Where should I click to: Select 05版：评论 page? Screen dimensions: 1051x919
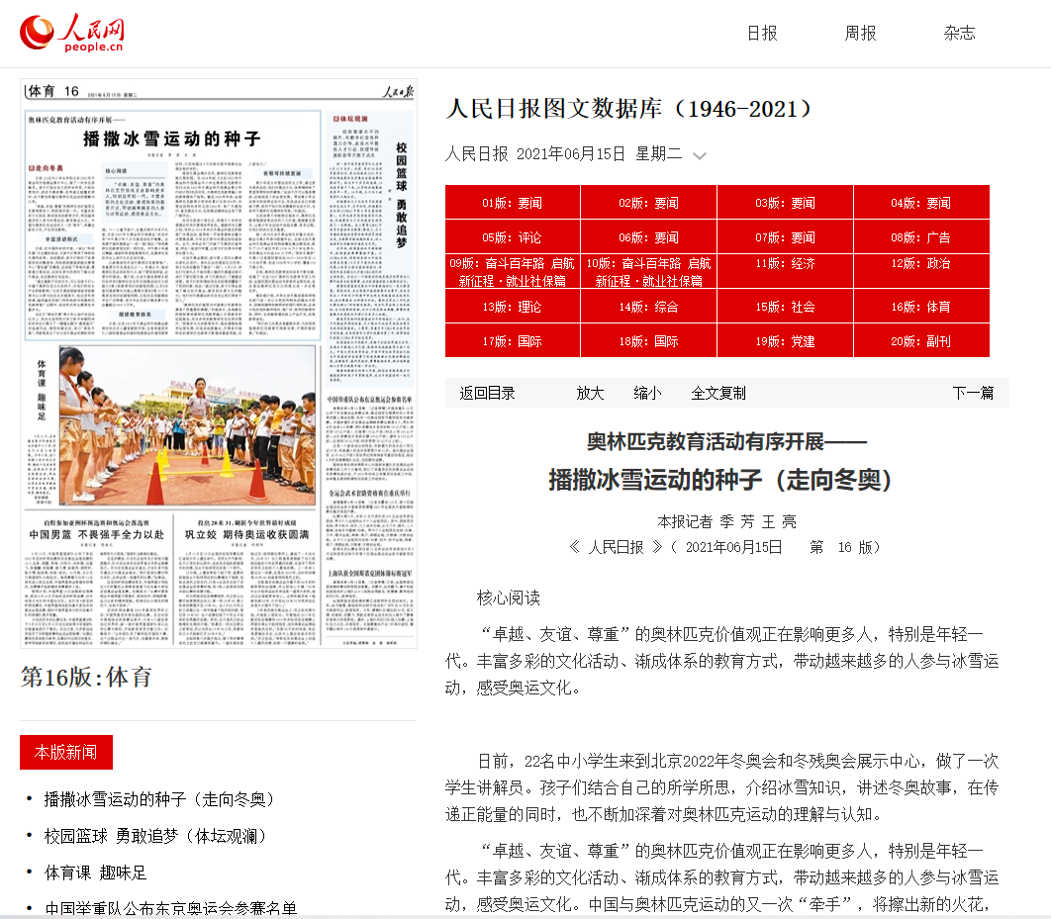point(513,237)
